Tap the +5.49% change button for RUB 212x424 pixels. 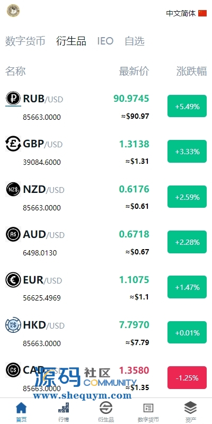point(187,106)
